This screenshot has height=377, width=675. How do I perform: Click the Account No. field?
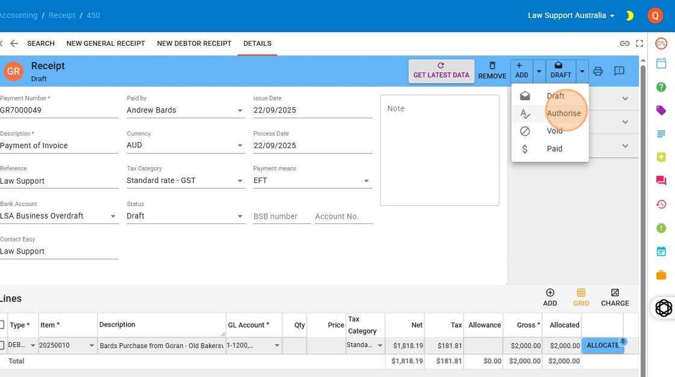[x=344, y=216]
